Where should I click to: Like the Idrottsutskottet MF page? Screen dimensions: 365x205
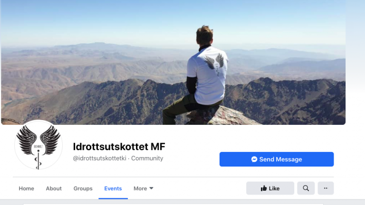[270, 188]
